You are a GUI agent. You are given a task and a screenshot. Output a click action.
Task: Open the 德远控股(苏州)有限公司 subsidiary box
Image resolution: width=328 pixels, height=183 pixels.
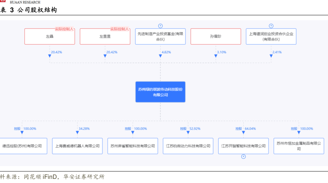tap(23, 146)
